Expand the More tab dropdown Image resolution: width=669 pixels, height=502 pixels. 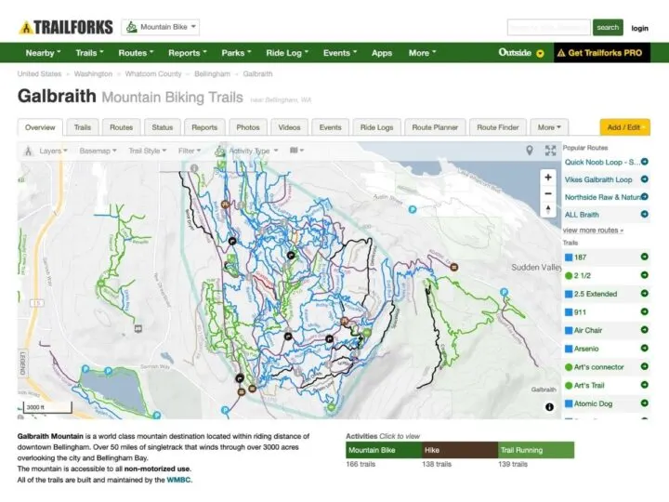click(x=549, y=127)
